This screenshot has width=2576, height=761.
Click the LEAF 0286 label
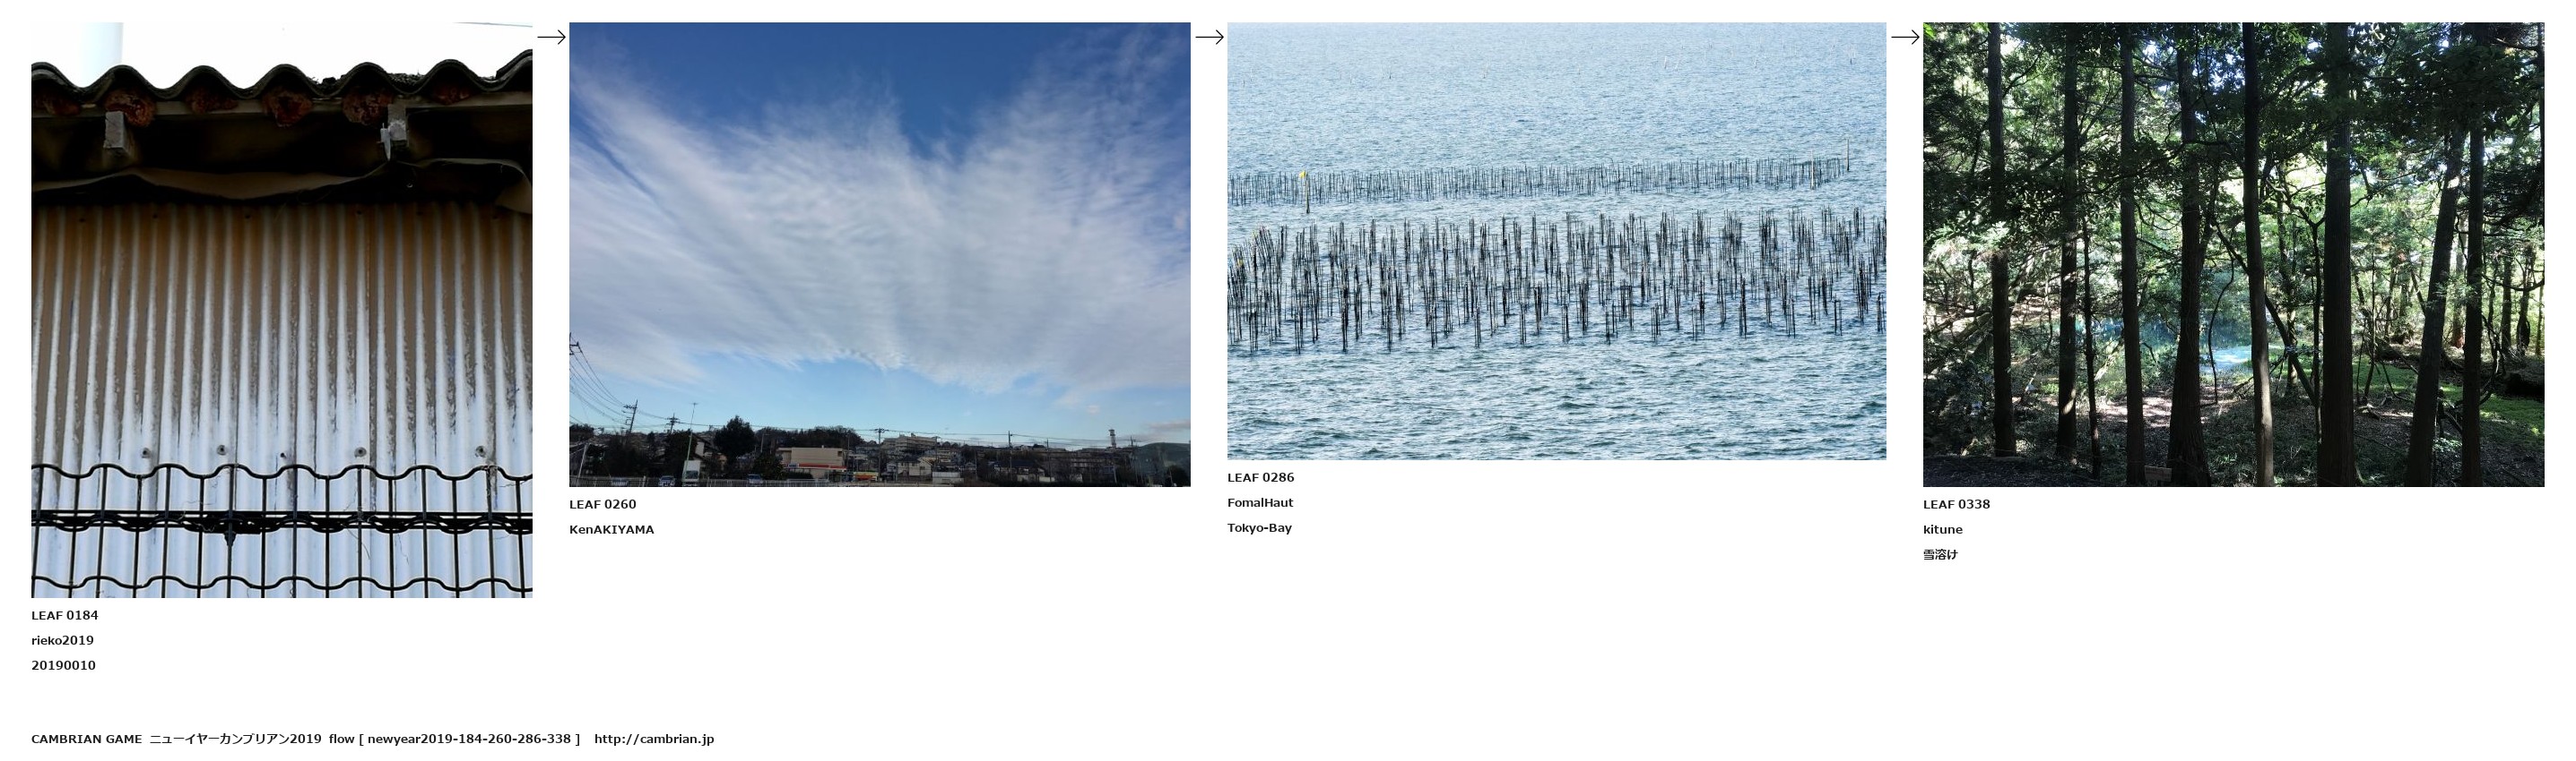(x=1261, y=477)
